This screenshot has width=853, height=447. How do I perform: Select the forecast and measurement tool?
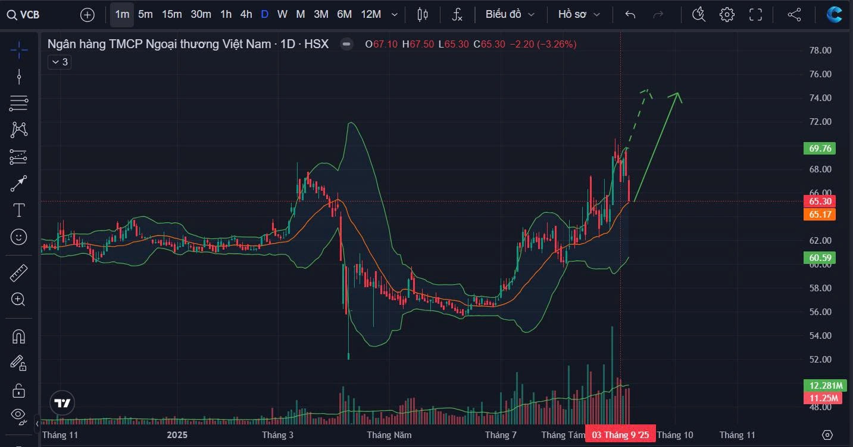tap(19, 157)
